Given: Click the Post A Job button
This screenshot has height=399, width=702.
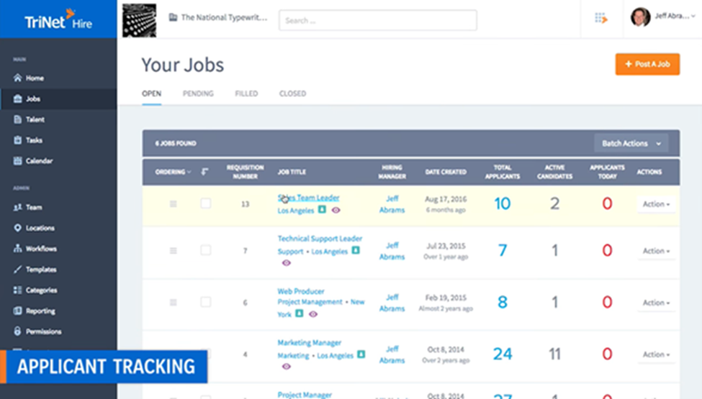Looking at the screenshot, I should (647, 64).
